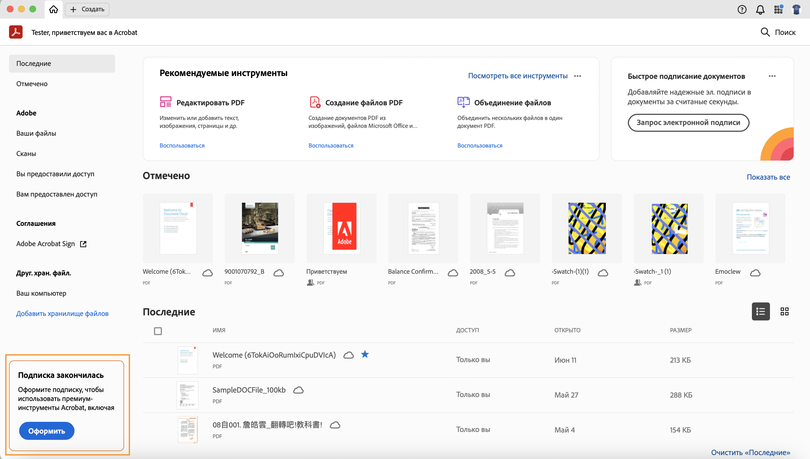Click cloud icon next to SampleDOCFile_100kb
The image size is (810, 459).
[298, 390]
